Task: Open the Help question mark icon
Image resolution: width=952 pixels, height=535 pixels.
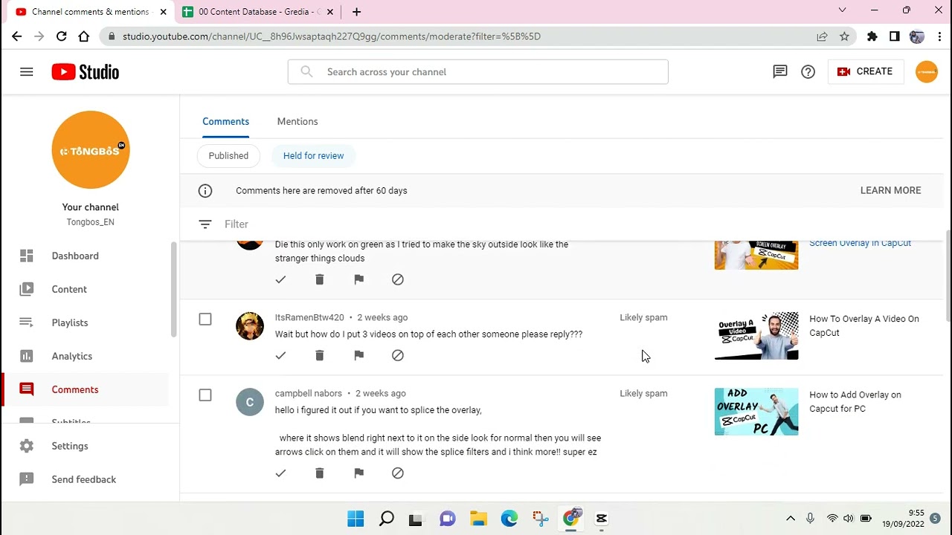Action: 808,72
